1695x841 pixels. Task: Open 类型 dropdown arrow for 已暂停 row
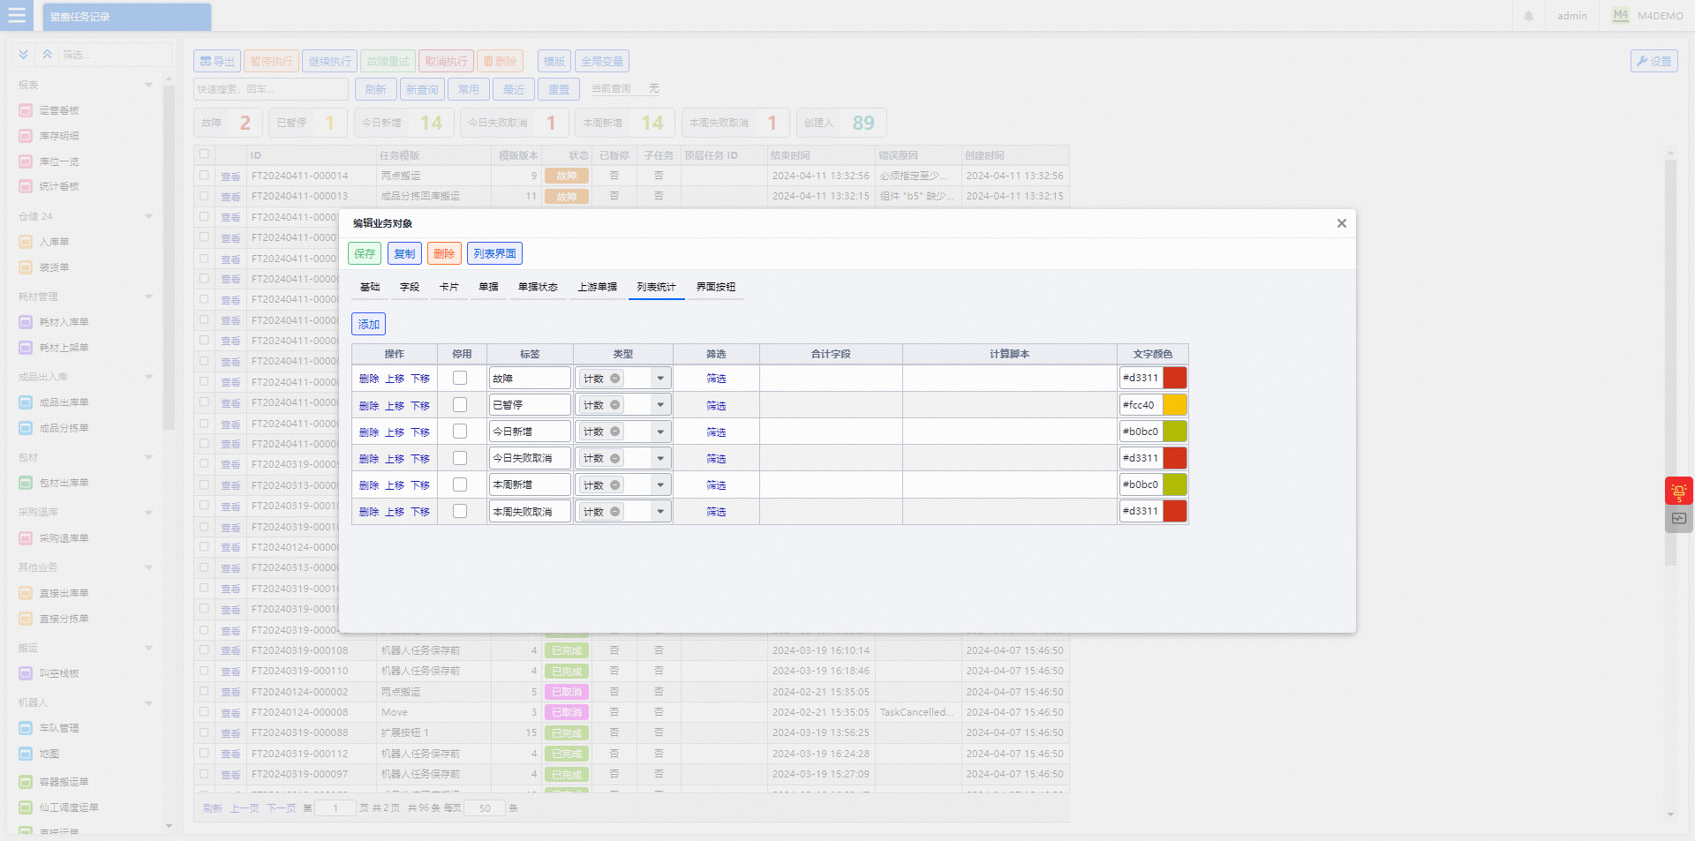click(x=660, y=405)
